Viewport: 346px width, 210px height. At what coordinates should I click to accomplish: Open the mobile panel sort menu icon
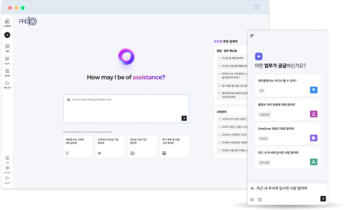(252, 36)
